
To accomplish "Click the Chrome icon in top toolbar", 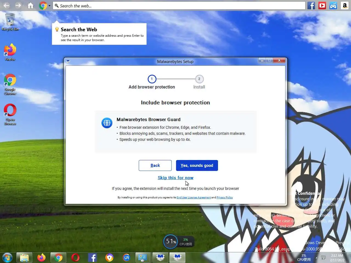I will (x=43, y=5).
